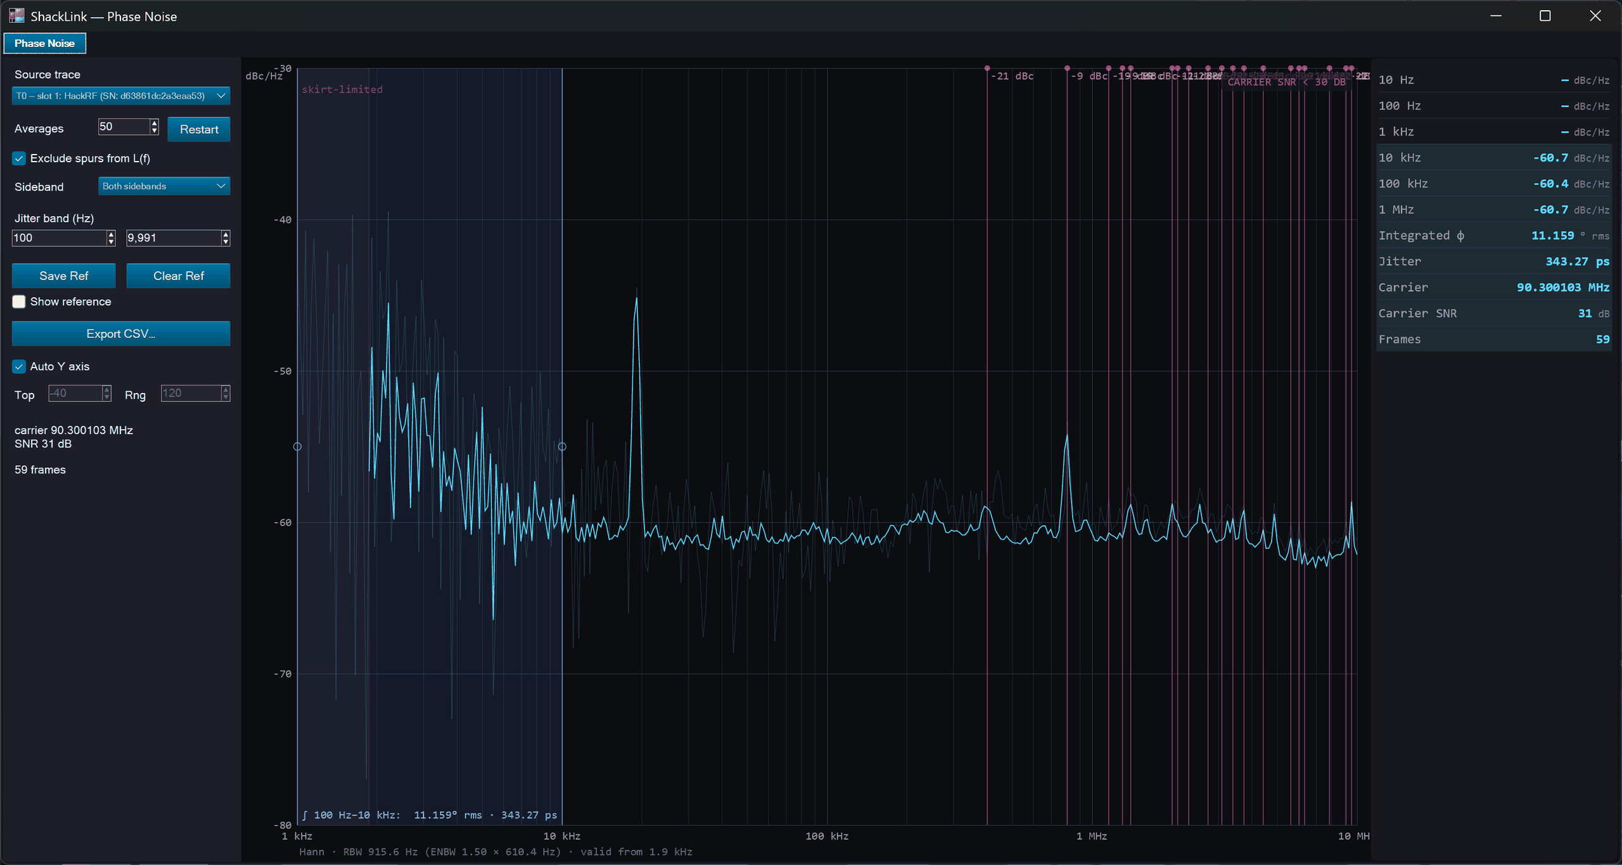The image size is (1622, 865).
Task: Enable the Show reference checkbox
Action: (19, 302)
